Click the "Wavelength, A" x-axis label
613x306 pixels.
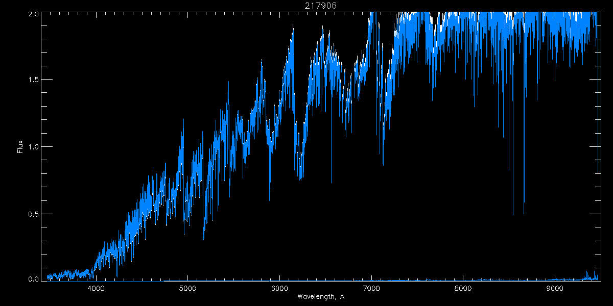tap(320, 296)
